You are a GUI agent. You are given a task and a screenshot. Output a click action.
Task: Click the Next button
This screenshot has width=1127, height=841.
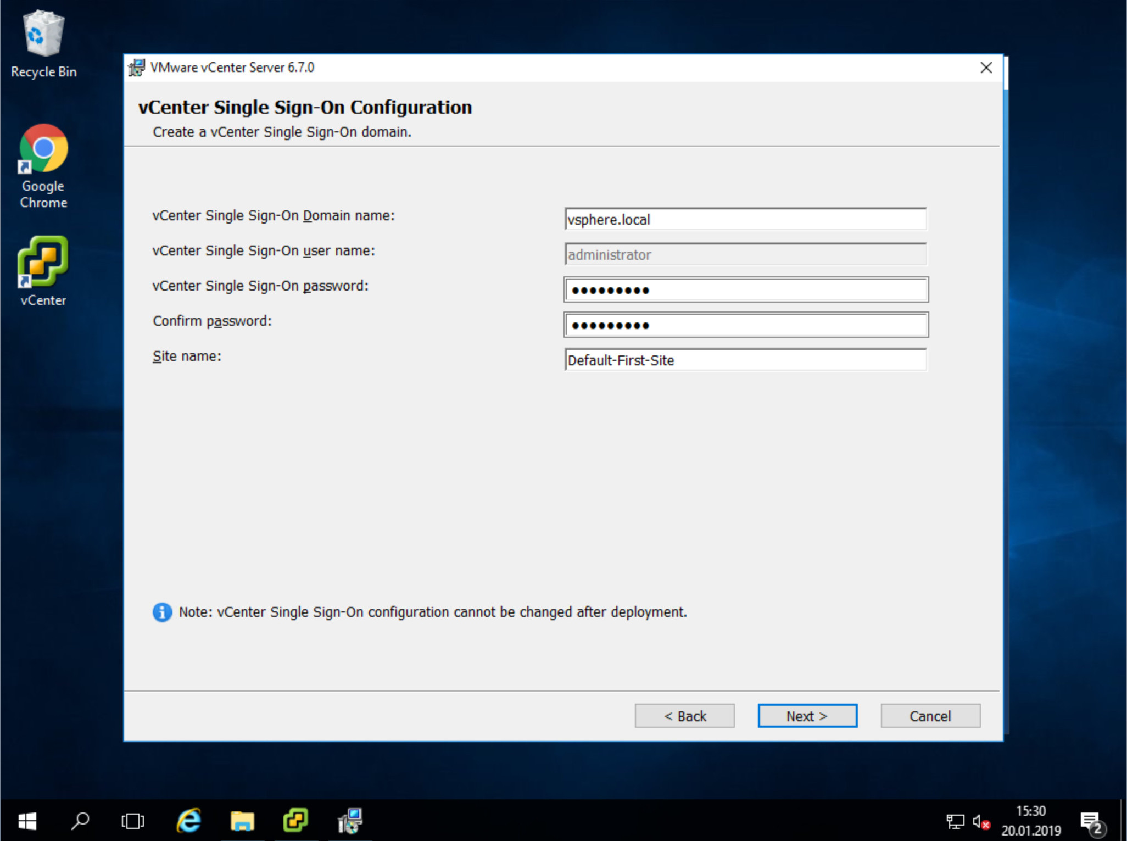(x=807, y=716)
